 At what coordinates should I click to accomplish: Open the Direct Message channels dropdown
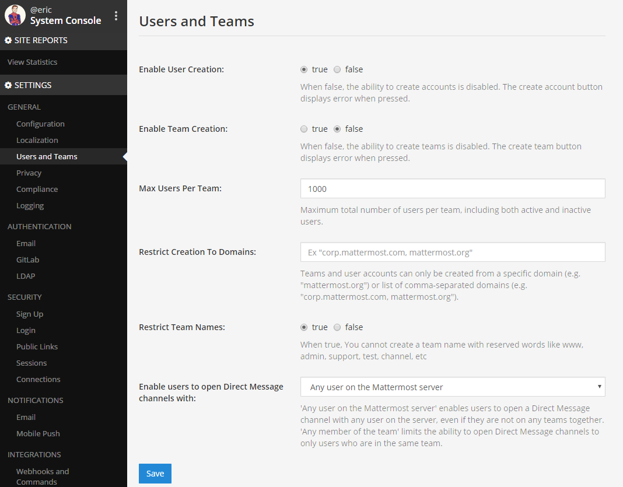[x=453, y=387]
